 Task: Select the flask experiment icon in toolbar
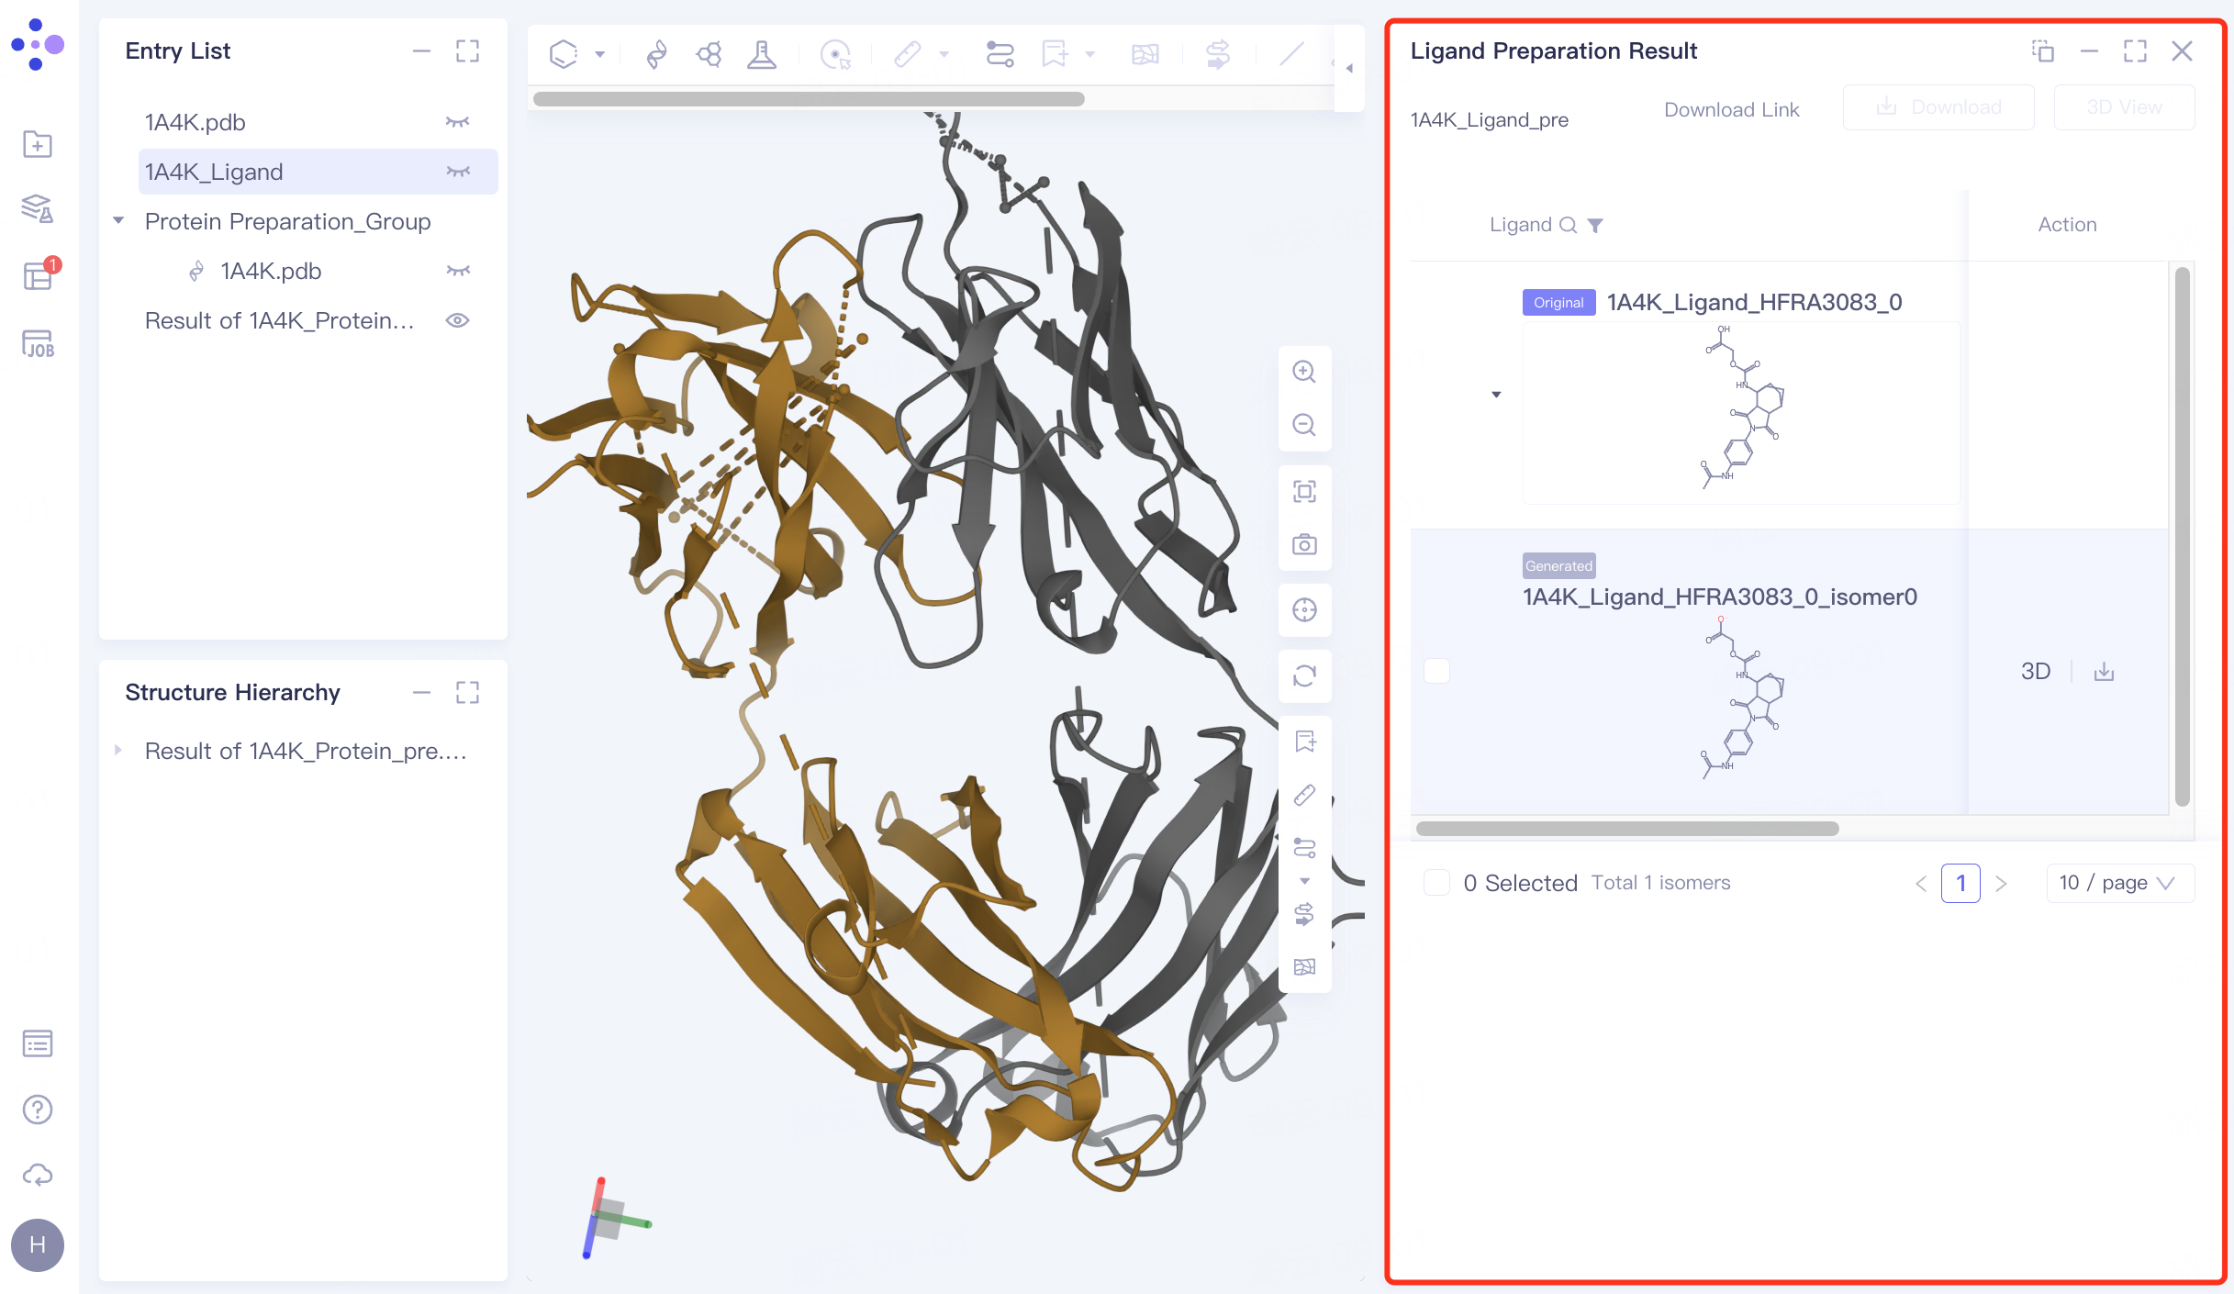[x=762, y=53]
